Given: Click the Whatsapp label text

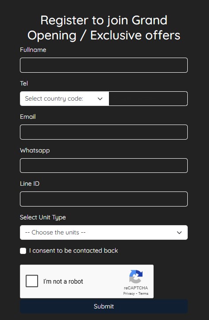Looking at the screenshot, I should coord(35,151).
